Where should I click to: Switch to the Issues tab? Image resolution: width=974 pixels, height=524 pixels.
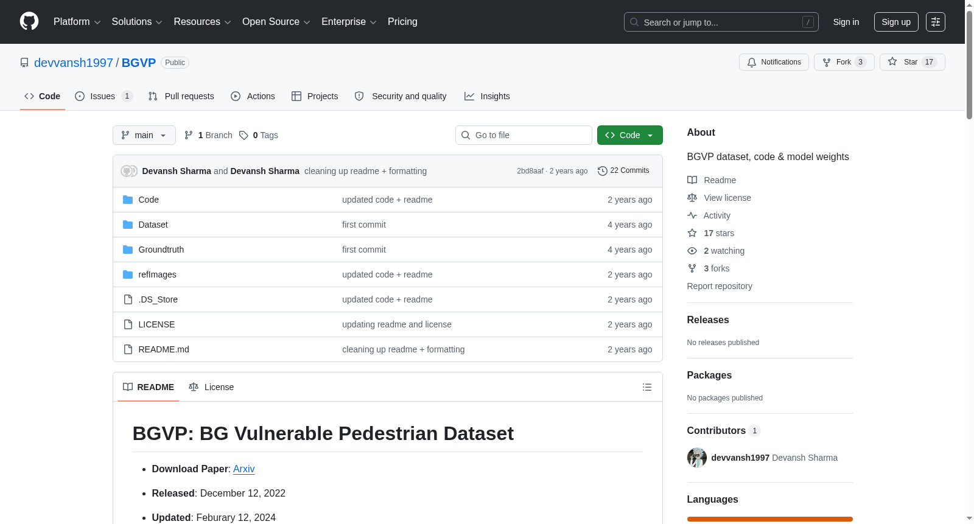(x=103, y=96)
